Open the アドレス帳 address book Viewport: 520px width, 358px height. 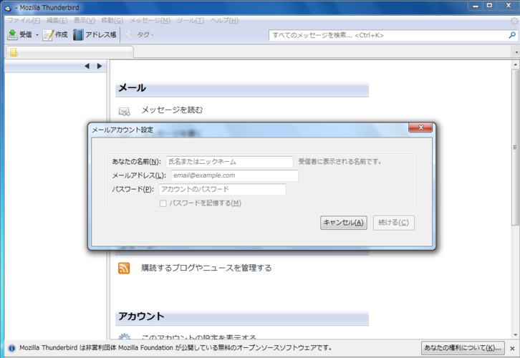tap(95, 34)
